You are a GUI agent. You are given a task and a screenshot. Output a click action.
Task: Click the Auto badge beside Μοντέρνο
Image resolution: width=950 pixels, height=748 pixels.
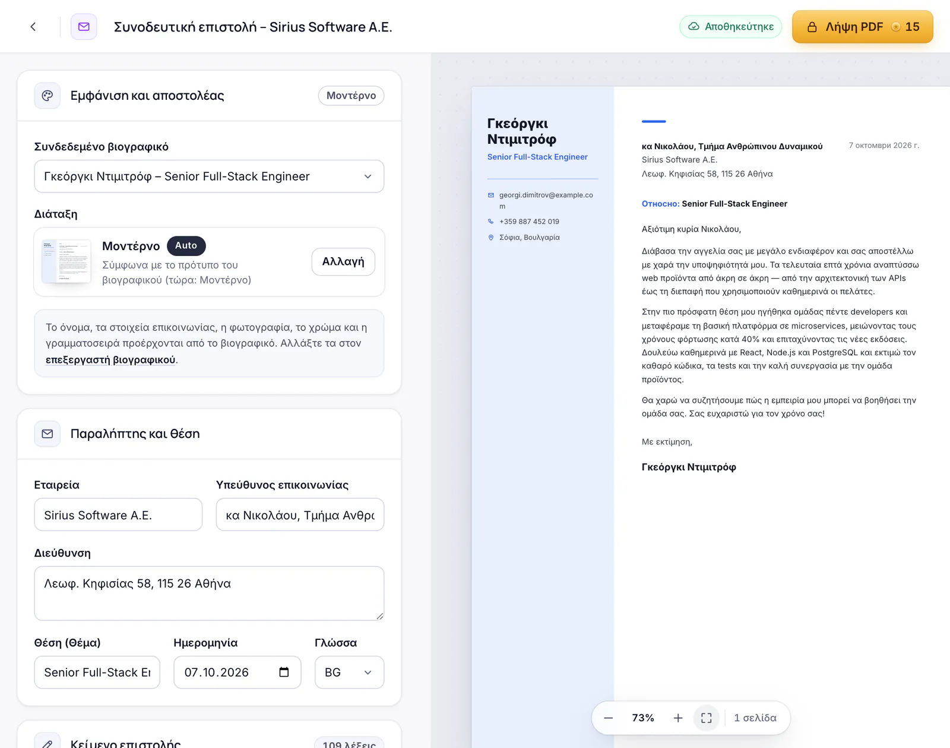pos(186,245)
